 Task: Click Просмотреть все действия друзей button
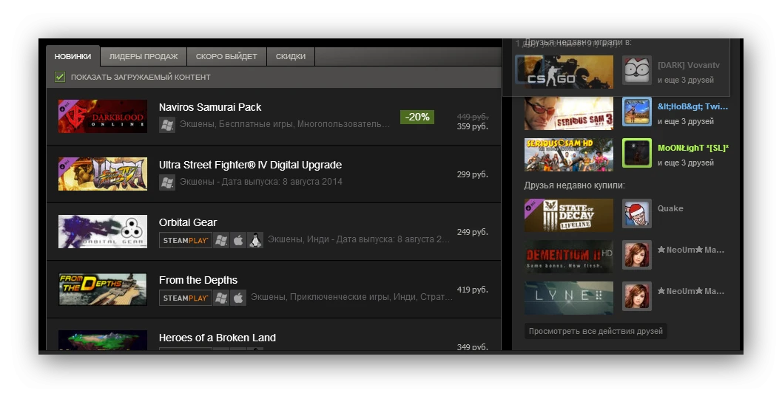point(596,331)
